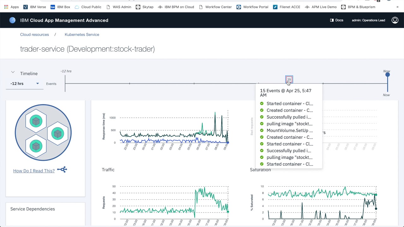Click the Response time chart end marker dot
The height and width of the screenshot is (227, 404).
click(228, 143)
